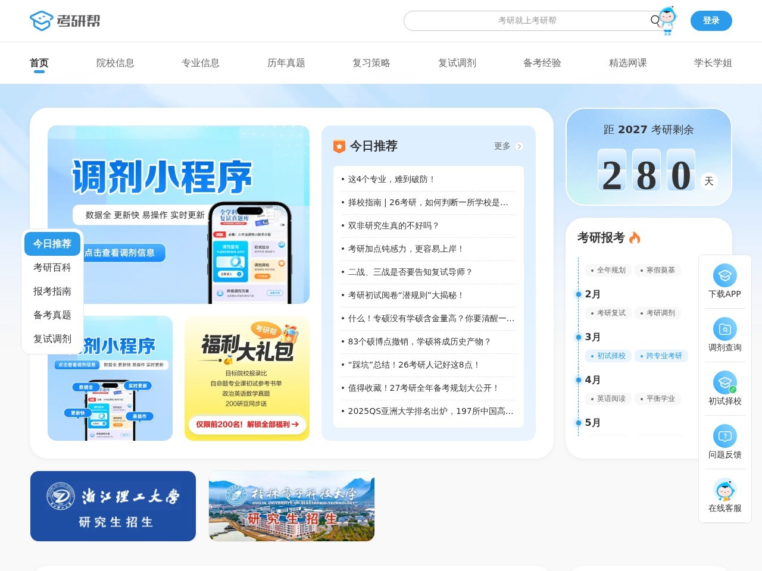This screenshot has height=571, width=762.
Task: Click the magnifier icon to search
Action: point(654,20)
